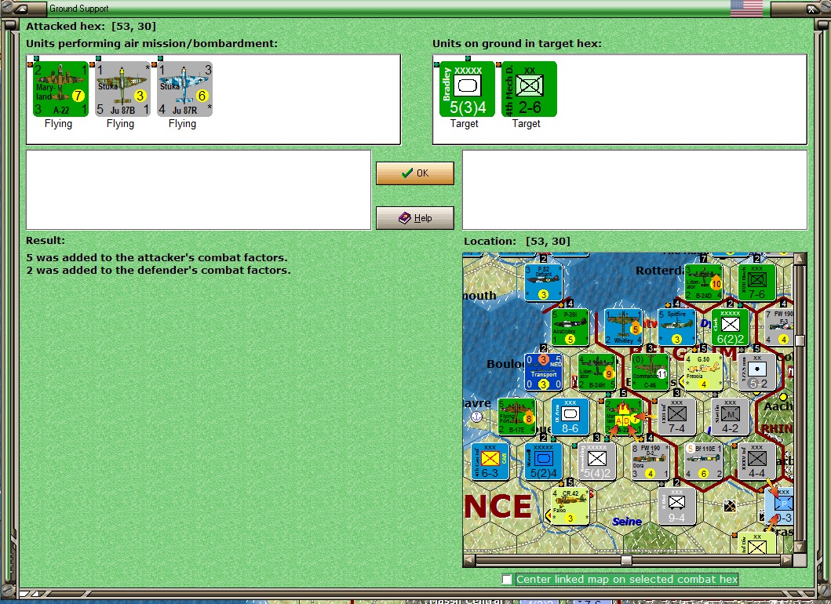Click the XXXV Inf 4-4 counter

tap(756, 462)
